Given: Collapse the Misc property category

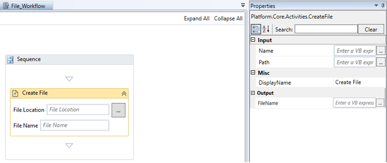Looking at the screenshot, I should coord(253,72).
